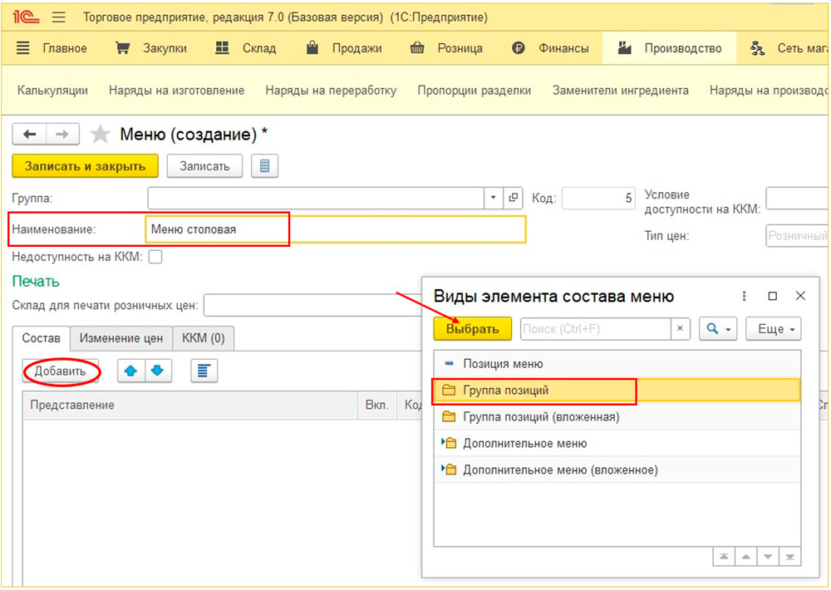Go back using the left arrow button
The width and height of the screenshot is (831, 590).
pyautogui.click(x=30, y=135)
